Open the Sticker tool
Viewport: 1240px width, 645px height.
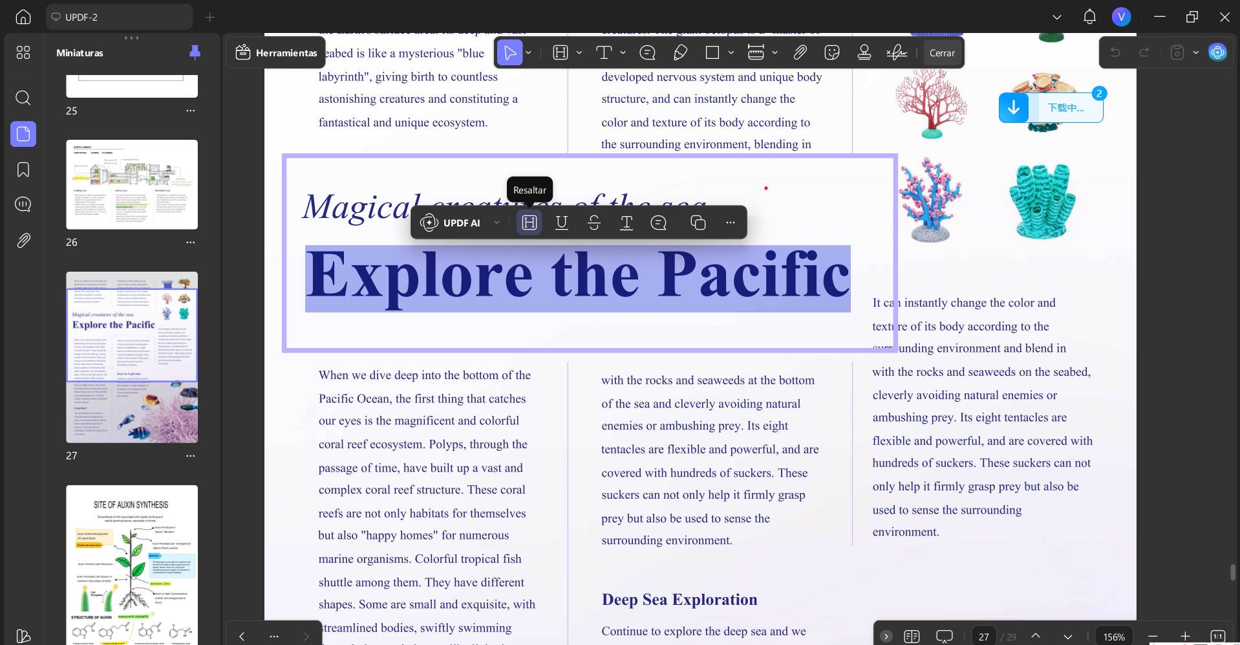tap(832, 52)
